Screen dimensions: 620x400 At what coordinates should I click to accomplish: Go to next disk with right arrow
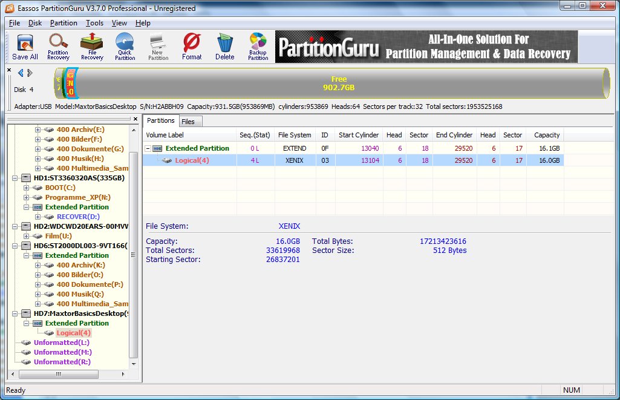click(x=30, y=73)
